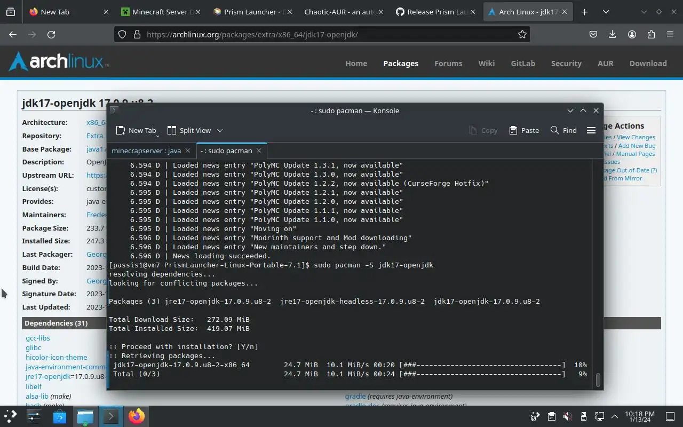Reload the Arch Linux page
683x427 pixels.
[51, 34]
